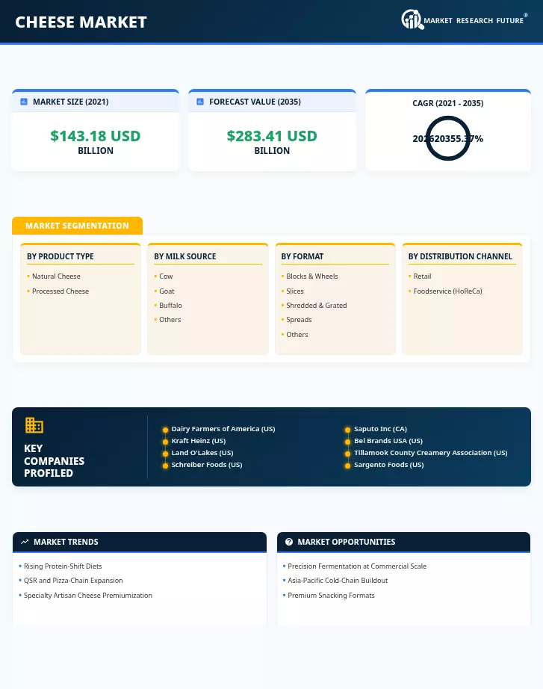
Task: Click Precision Fermentation at Commercial Scale
Action: pos(357,566)
